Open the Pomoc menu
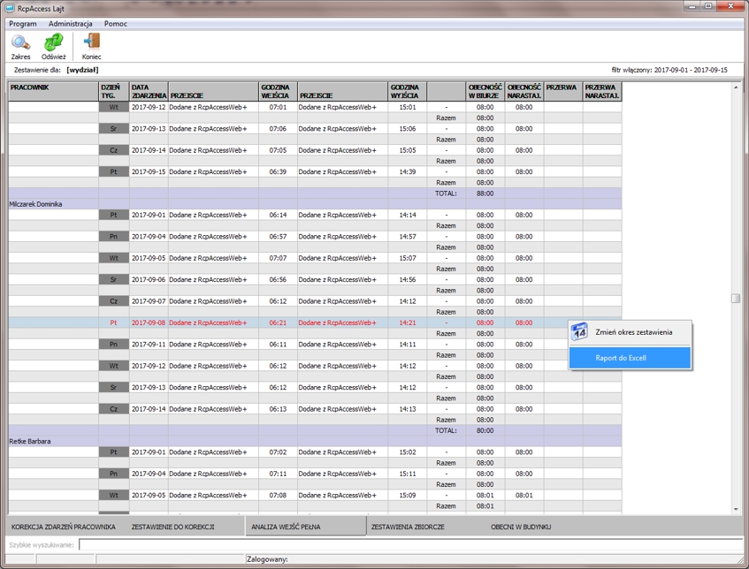This screenshot has height=569, width=749. point(116,24)
